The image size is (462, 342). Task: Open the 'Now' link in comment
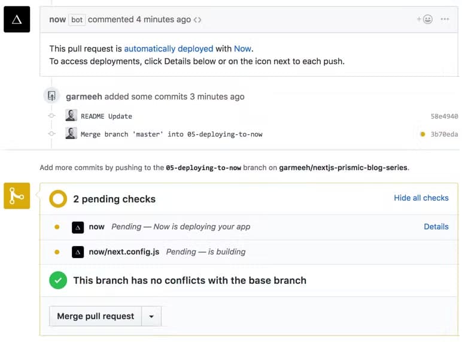point(242,49)
